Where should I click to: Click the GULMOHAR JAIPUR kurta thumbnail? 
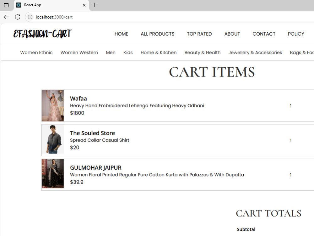[x=53, y=174]
